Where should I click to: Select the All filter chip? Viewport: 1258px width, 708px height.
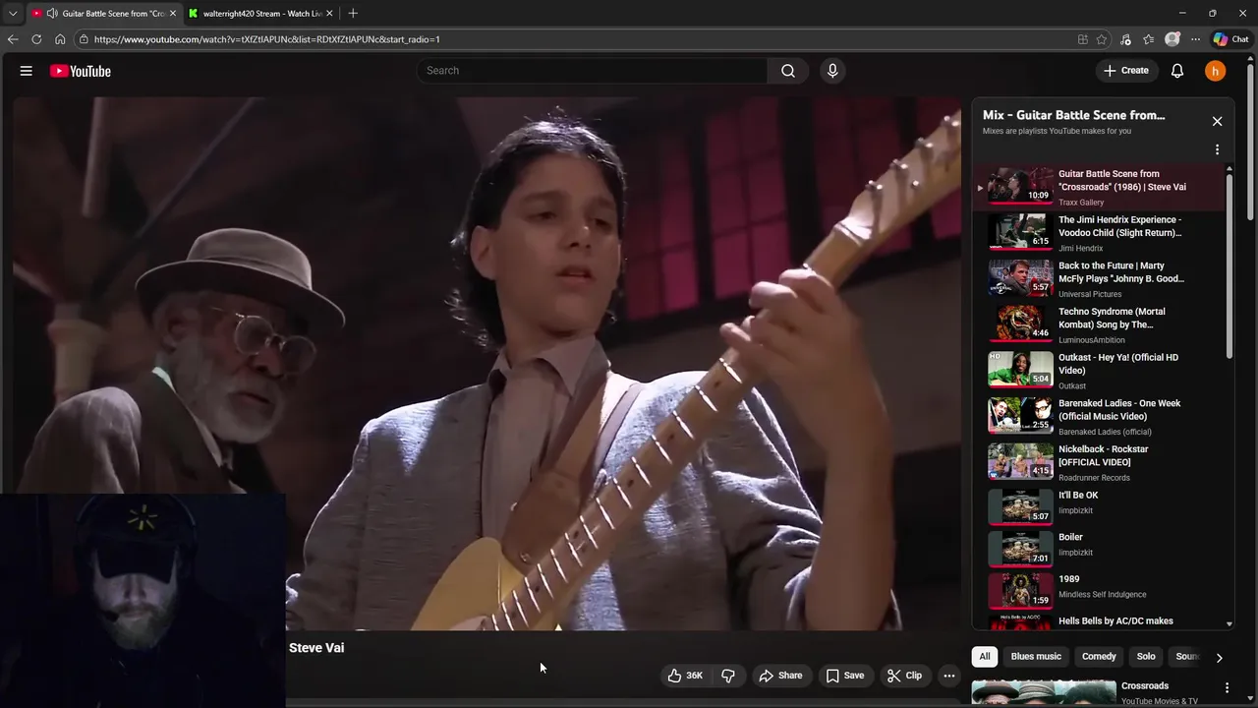(985, 657)
